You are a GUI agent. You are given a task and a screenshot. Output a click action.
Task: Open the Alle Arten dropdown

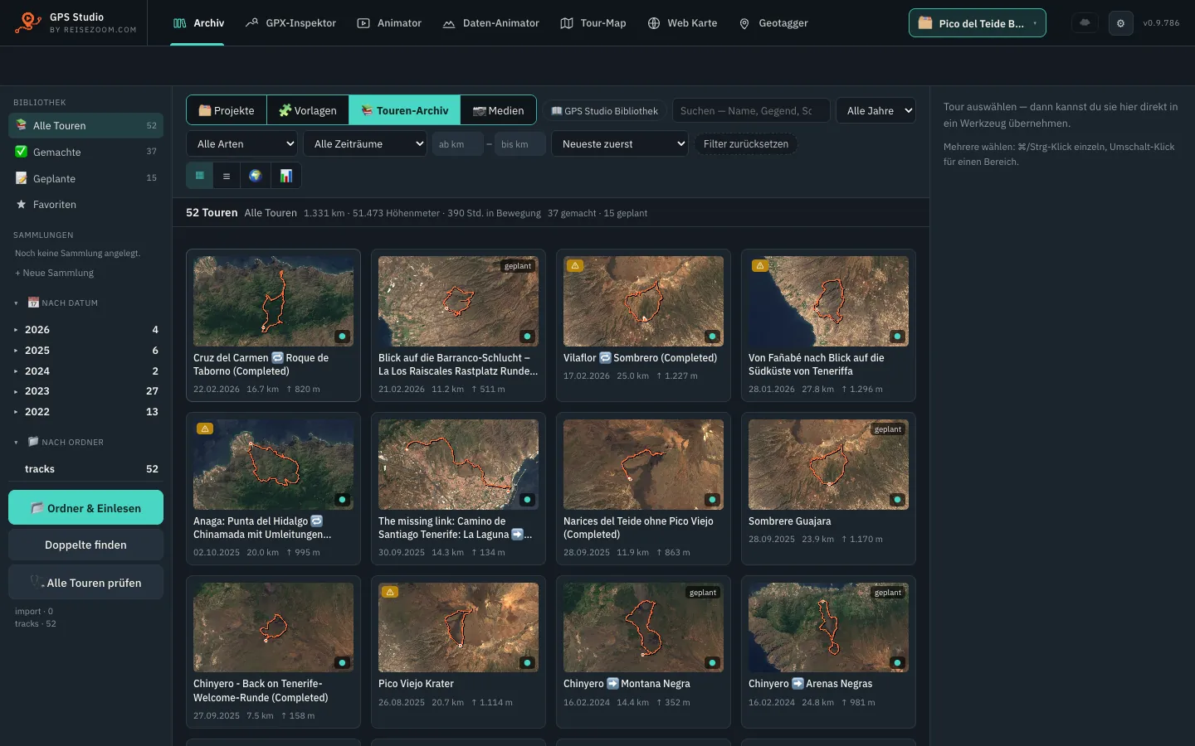coord(241,143)
